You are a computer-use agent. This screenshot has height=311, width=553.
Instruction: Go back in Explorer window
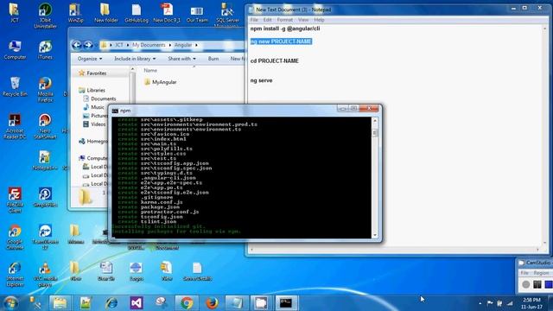pos(76,45)
